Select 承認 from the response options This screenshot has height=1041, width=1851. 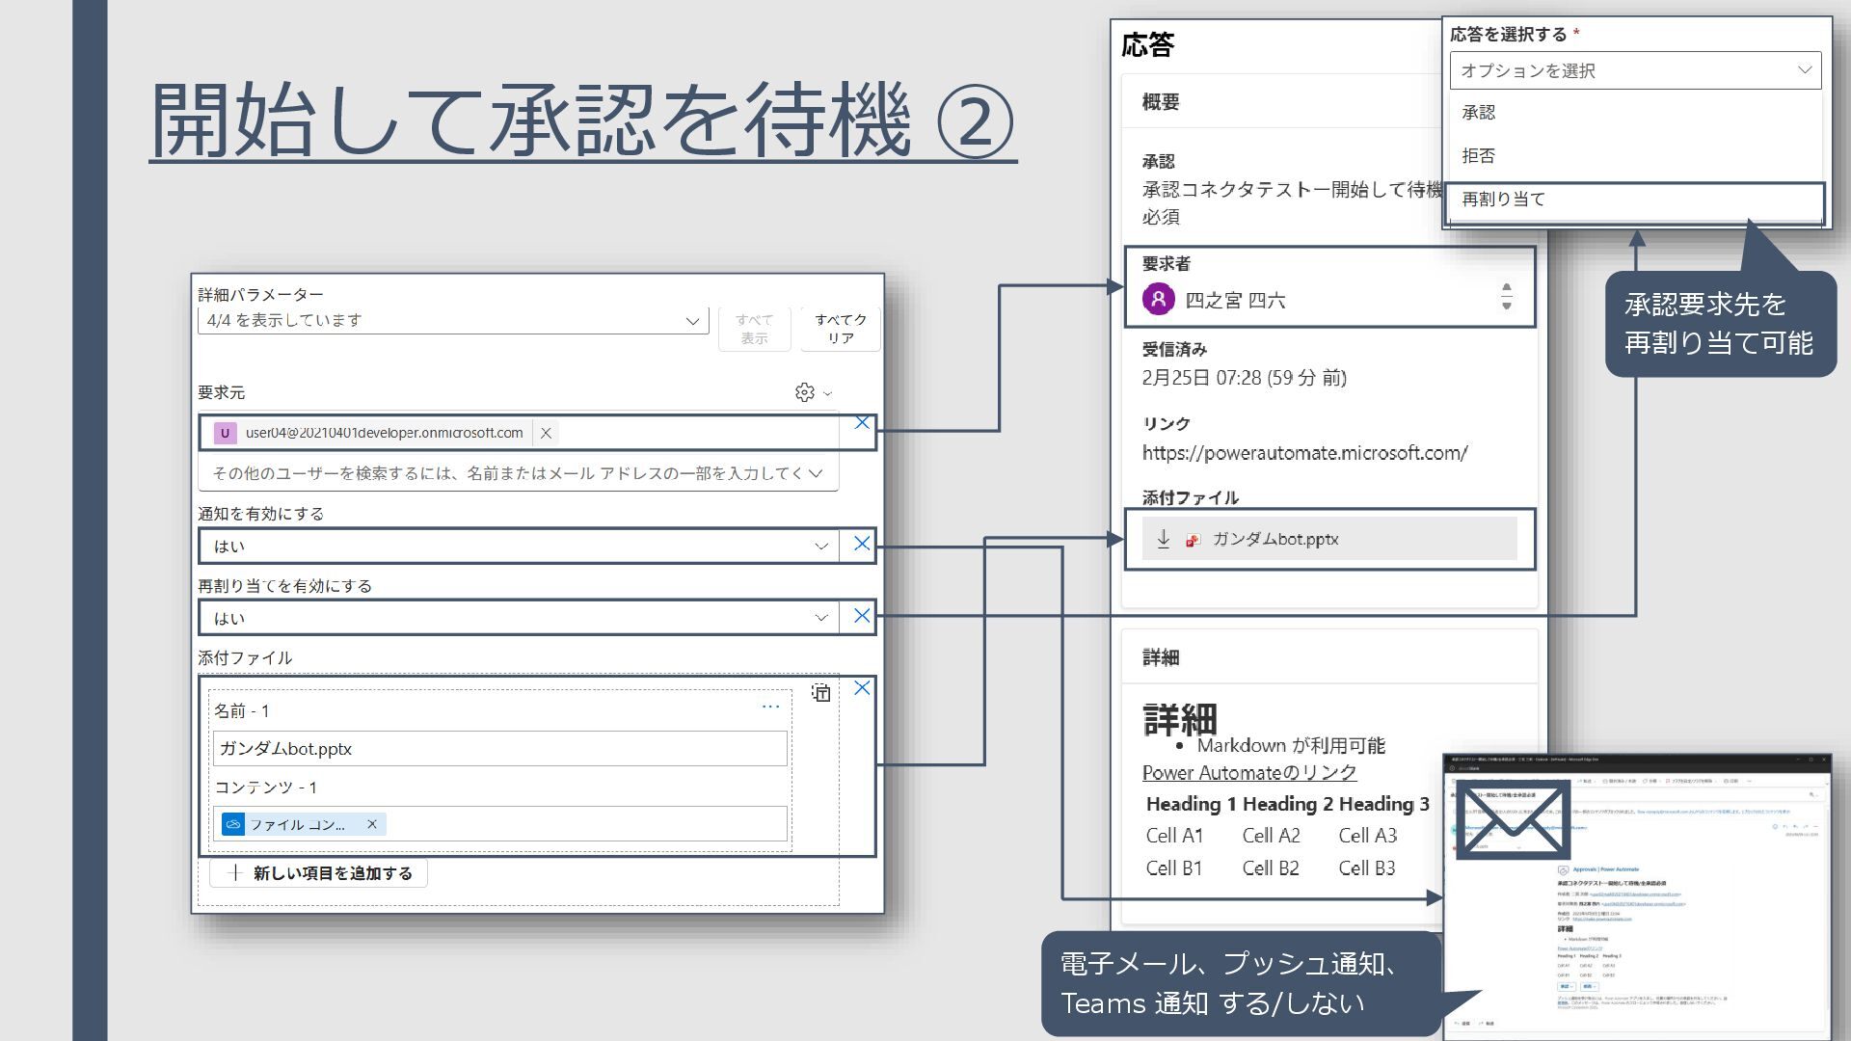click(1479, 113)
